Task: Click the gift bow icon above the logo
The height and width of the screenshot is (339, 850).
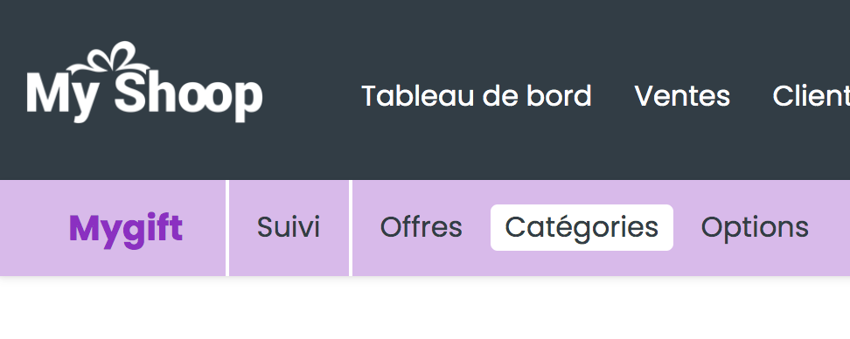Action: pos(109,58)
